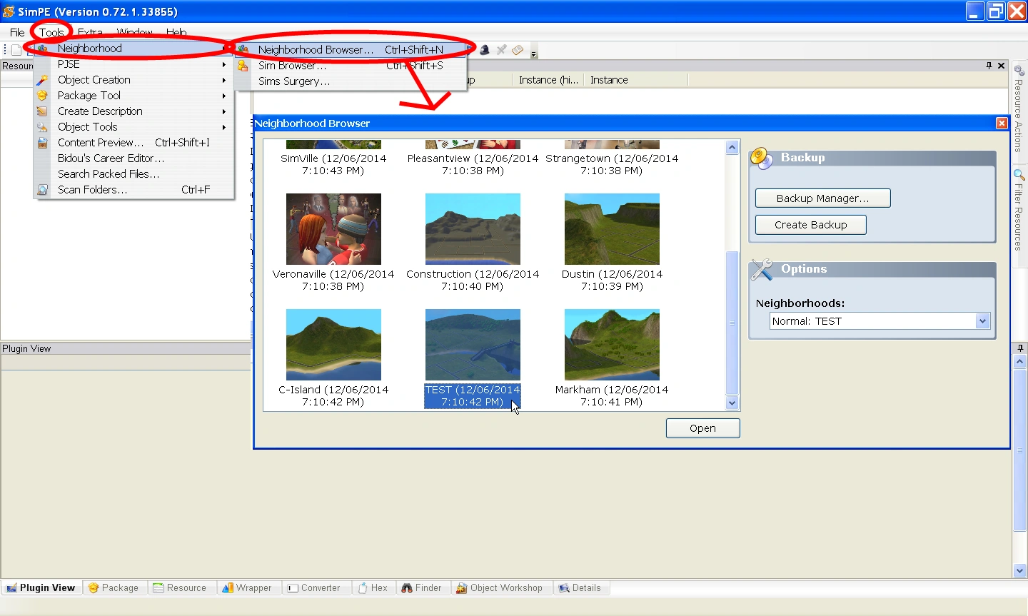Viewport: 1028px width, 616px height.
Task: Click the Backup Manager button
Action: pos(822,198)
